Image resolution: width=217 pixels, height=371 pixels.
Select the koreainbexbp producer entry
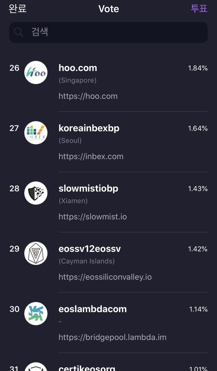click(x=89, y=128)
